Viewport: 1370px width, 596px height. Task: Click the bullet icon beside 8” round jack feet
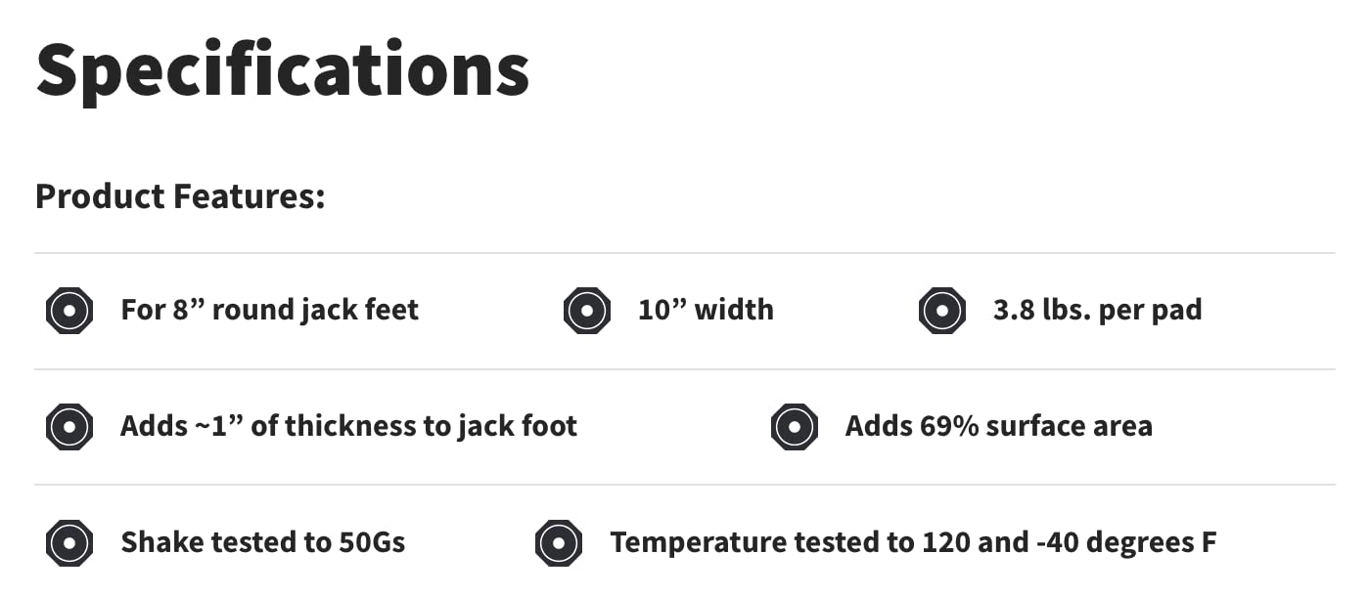[69, 312]
